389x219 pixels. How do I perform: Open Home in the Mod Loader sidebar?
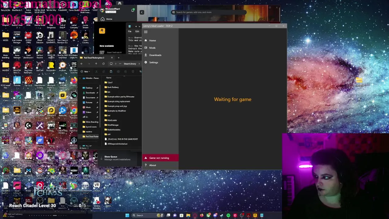click(x=160, y=40)
